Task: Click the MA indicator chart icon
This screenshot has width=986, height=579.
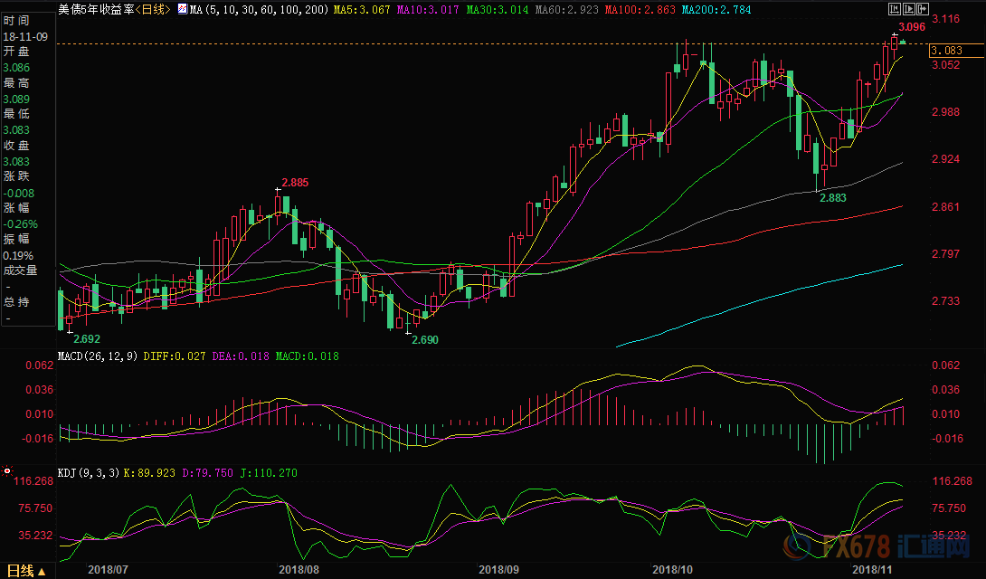Action: point(182,9)
